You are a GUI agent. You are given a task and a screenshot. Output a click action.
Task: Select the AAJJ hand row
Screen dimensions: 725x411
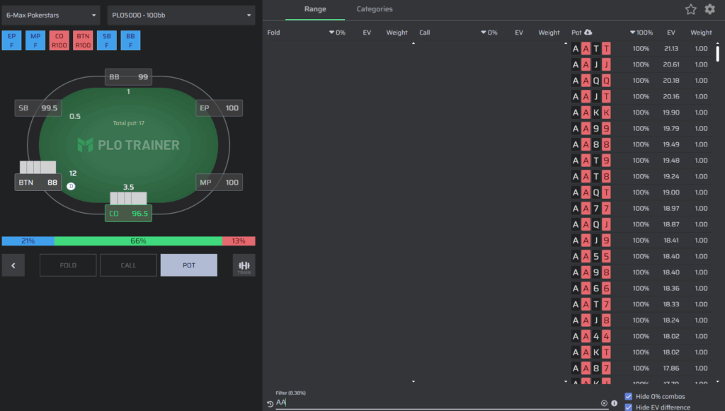pyautogui.click(x=641, y=64)
